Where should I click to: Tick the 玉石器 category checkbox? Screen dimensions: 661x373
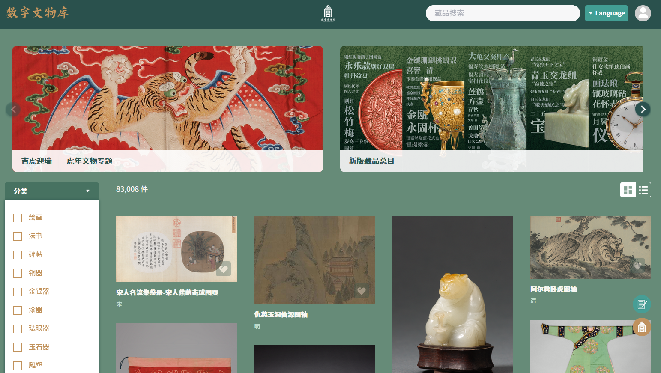point(18,347)
